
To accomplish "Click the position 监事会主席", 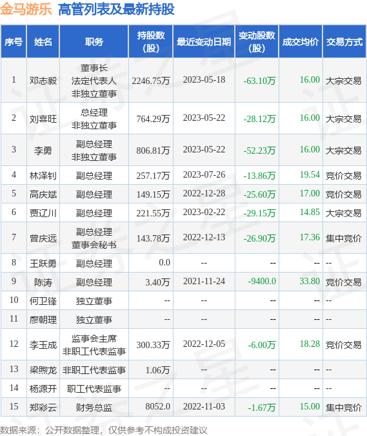I will tap(94, 338).
